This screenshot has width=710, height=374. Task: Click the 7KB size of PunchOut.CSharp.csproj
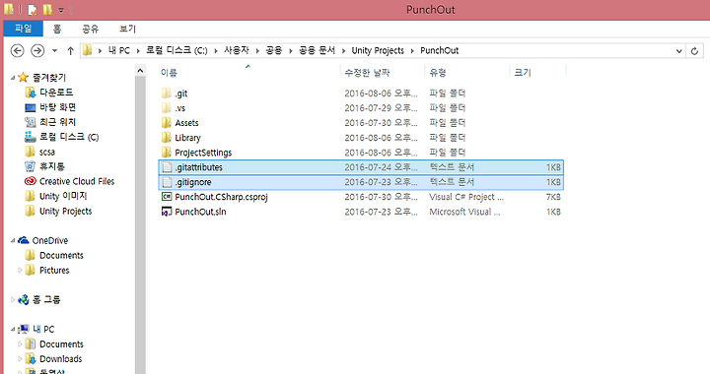click(553, 197)
